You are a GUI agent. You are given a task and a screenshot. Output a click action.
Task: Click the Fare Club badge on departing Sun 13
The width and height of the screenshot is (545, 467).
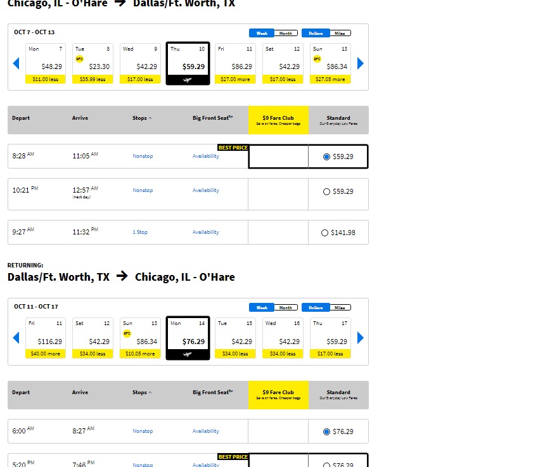[317, 58]
